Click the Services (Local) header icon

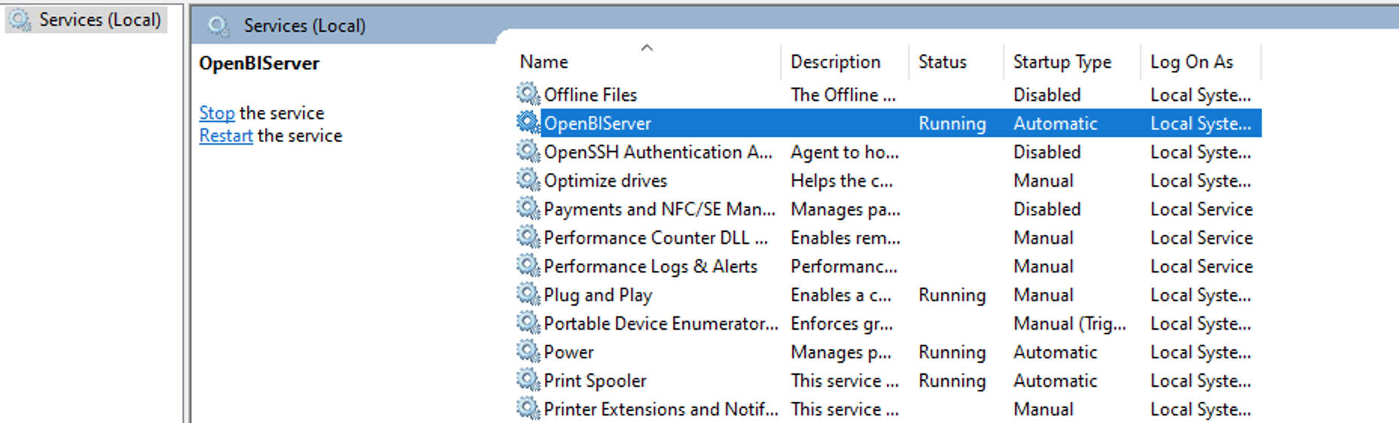(219, 26)
